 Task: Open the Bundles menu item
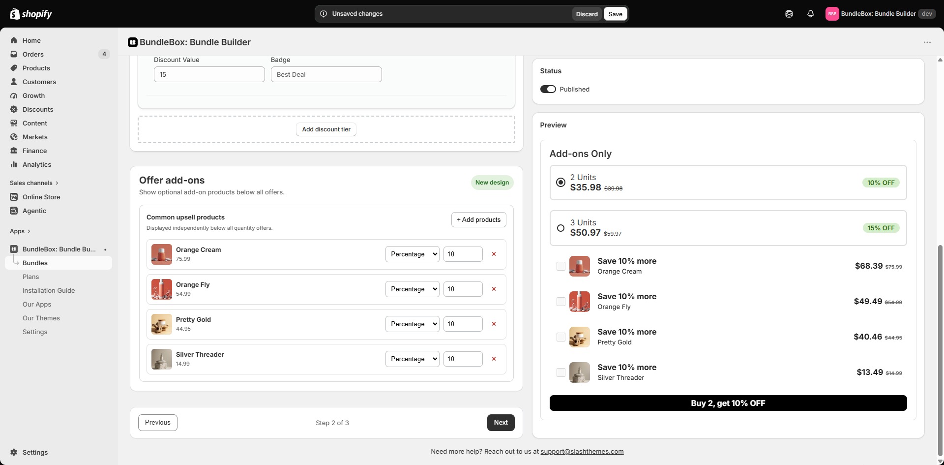59,263
